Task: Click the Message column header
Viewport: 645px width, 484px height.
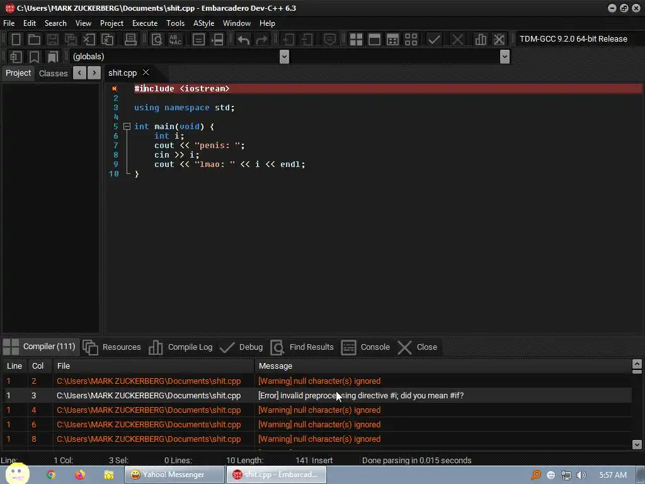Action: (443, 366)
